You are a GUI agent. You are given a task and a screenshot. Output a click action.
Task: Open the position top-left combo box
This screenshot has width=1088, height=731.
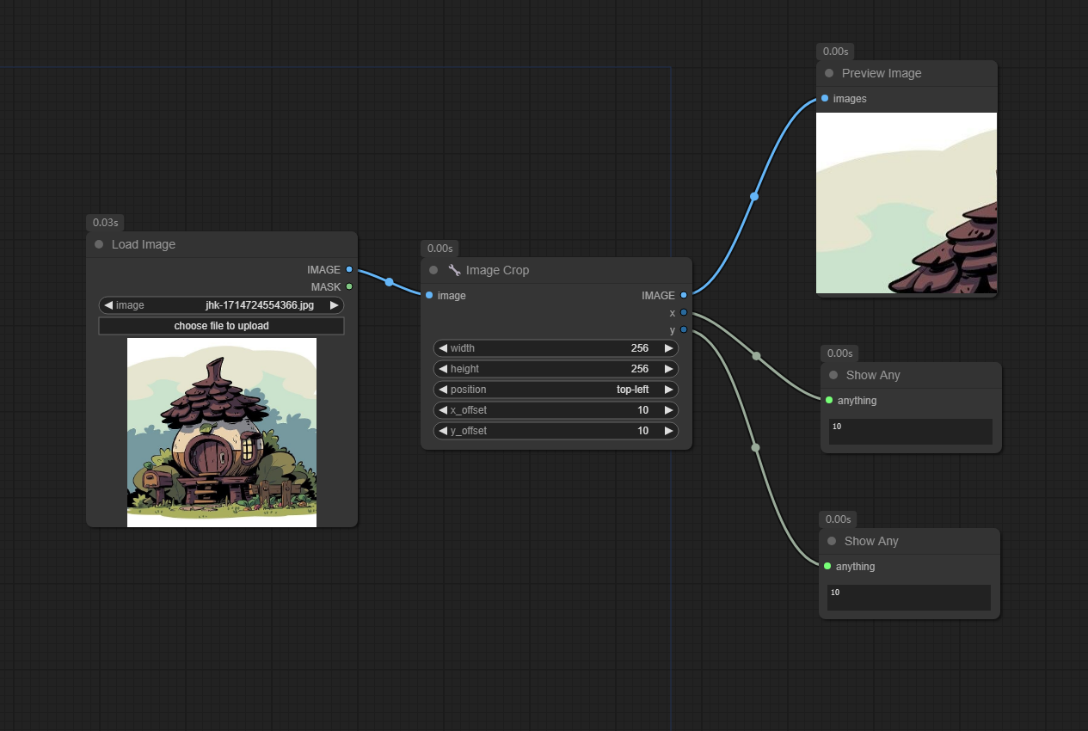[x=556, y=390]
